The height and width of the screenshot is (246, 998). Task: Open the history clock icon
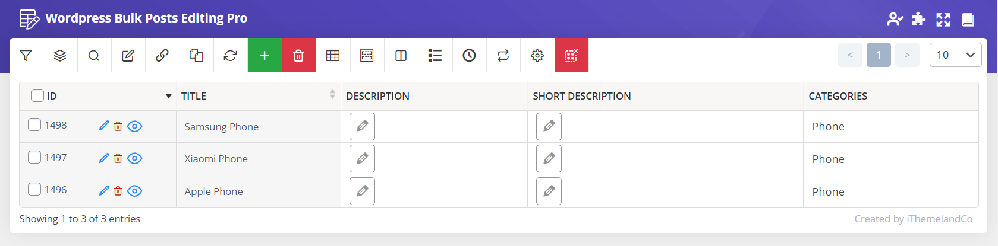[470, 55]
